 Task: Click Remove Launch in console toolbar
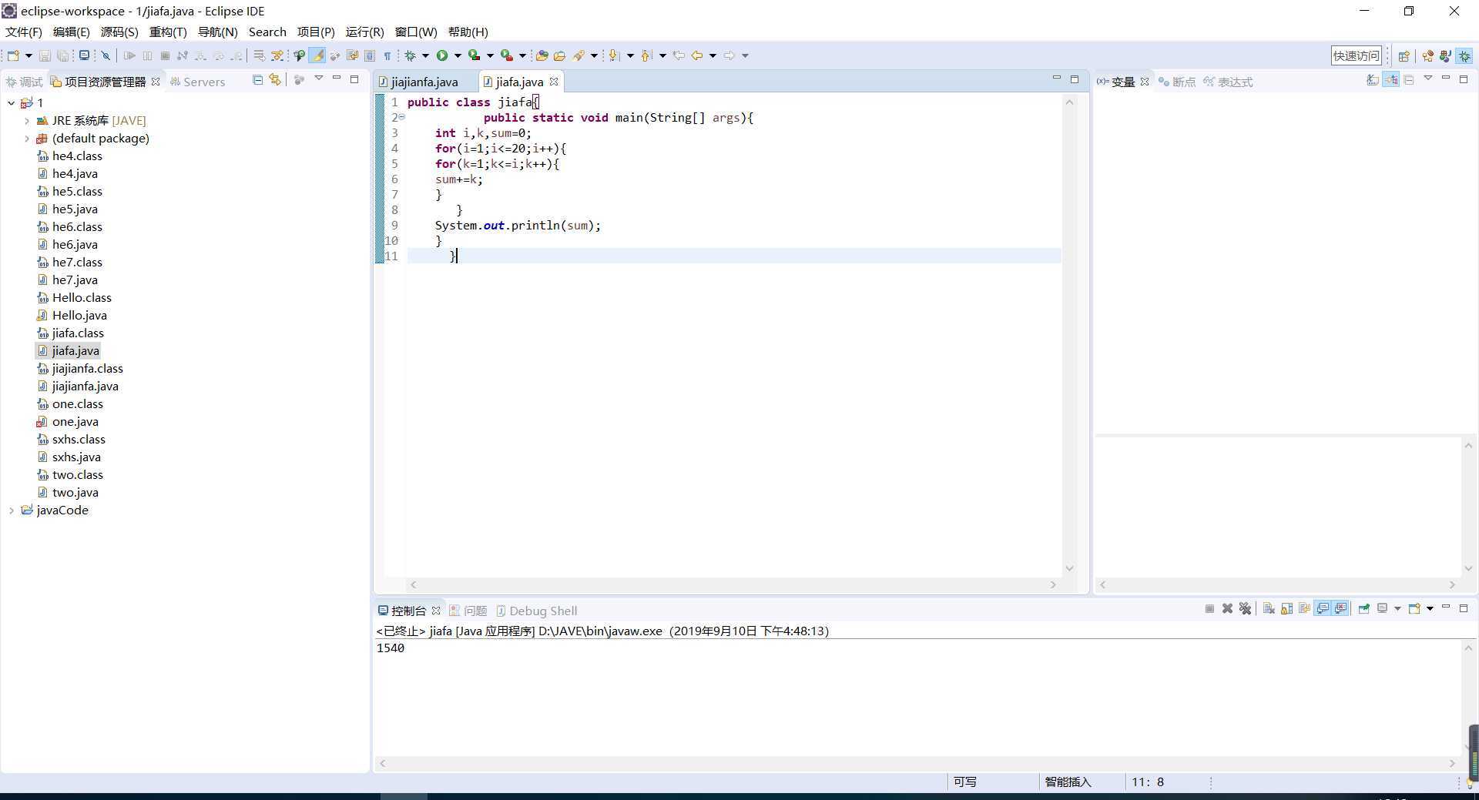(1227, 608)
